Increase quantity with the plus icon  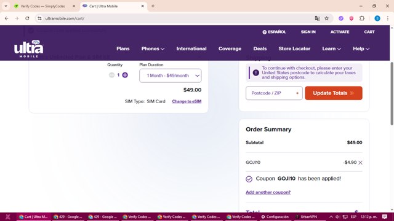(125, 75)
